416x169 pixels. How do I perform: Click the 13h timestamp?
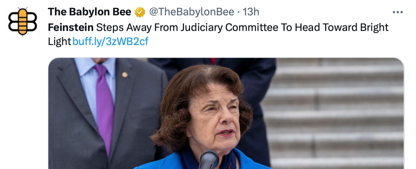coord(251,12)
